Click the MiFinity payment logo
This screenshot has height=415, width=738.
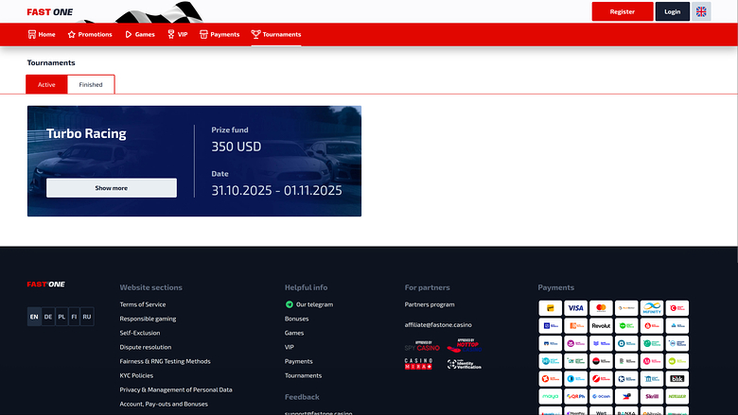tap(652, 308)
